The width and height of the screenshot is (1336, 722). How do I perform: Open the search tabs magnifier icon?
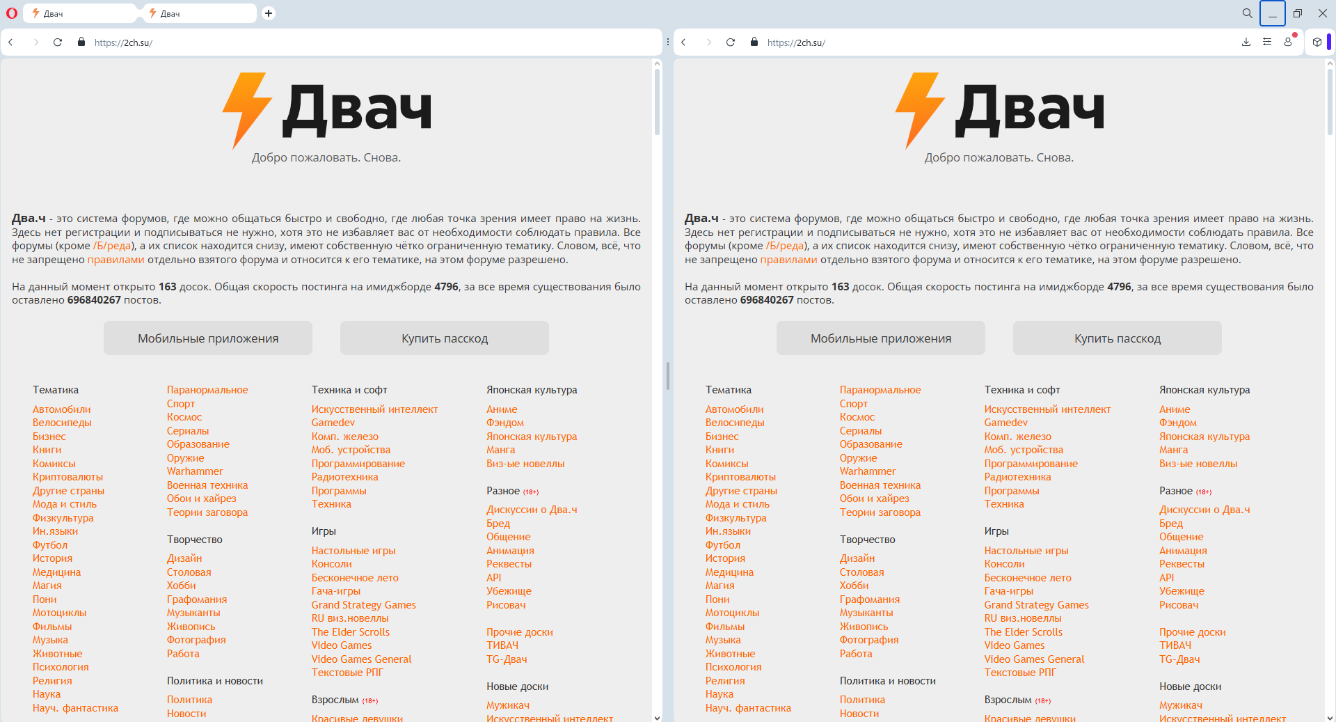click(x=1248, y=13)
